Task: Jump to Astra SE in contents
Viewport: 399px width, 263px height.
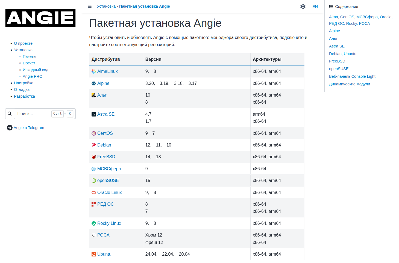Action: click(337, 46)
